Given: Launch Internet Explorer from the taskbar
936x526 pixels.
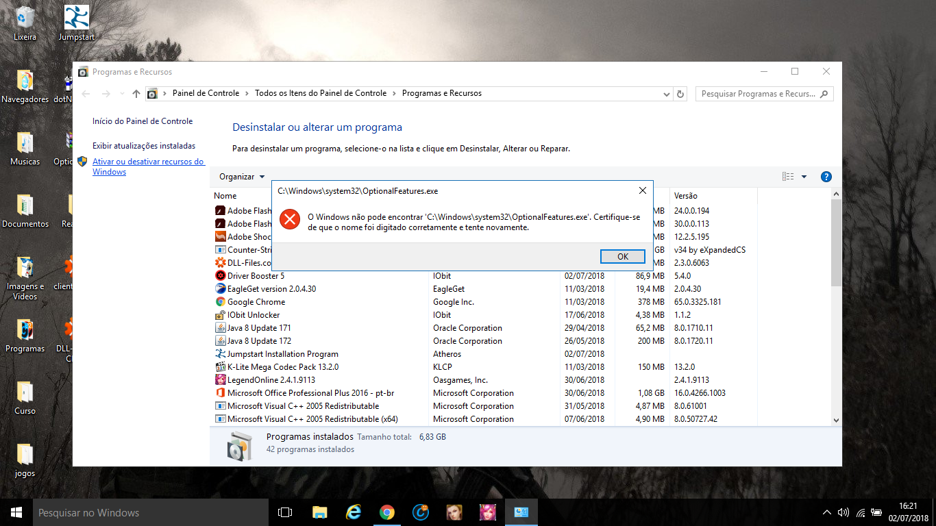Looking at the screenshot, I should coord(353,512).
